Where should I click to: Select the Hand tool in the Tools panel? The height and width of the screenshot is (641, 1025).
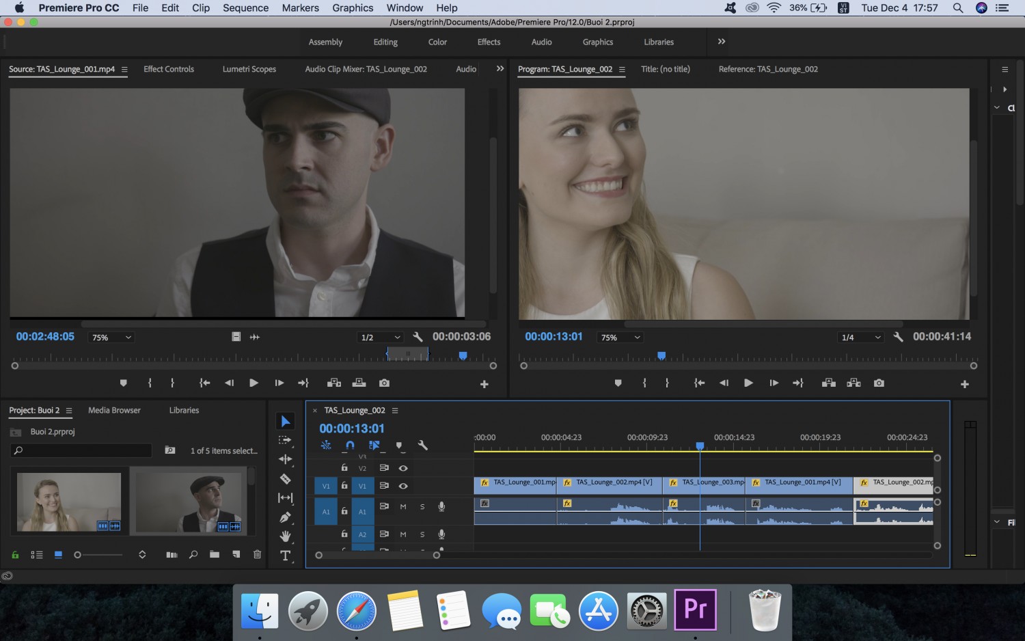click(286, 536)
